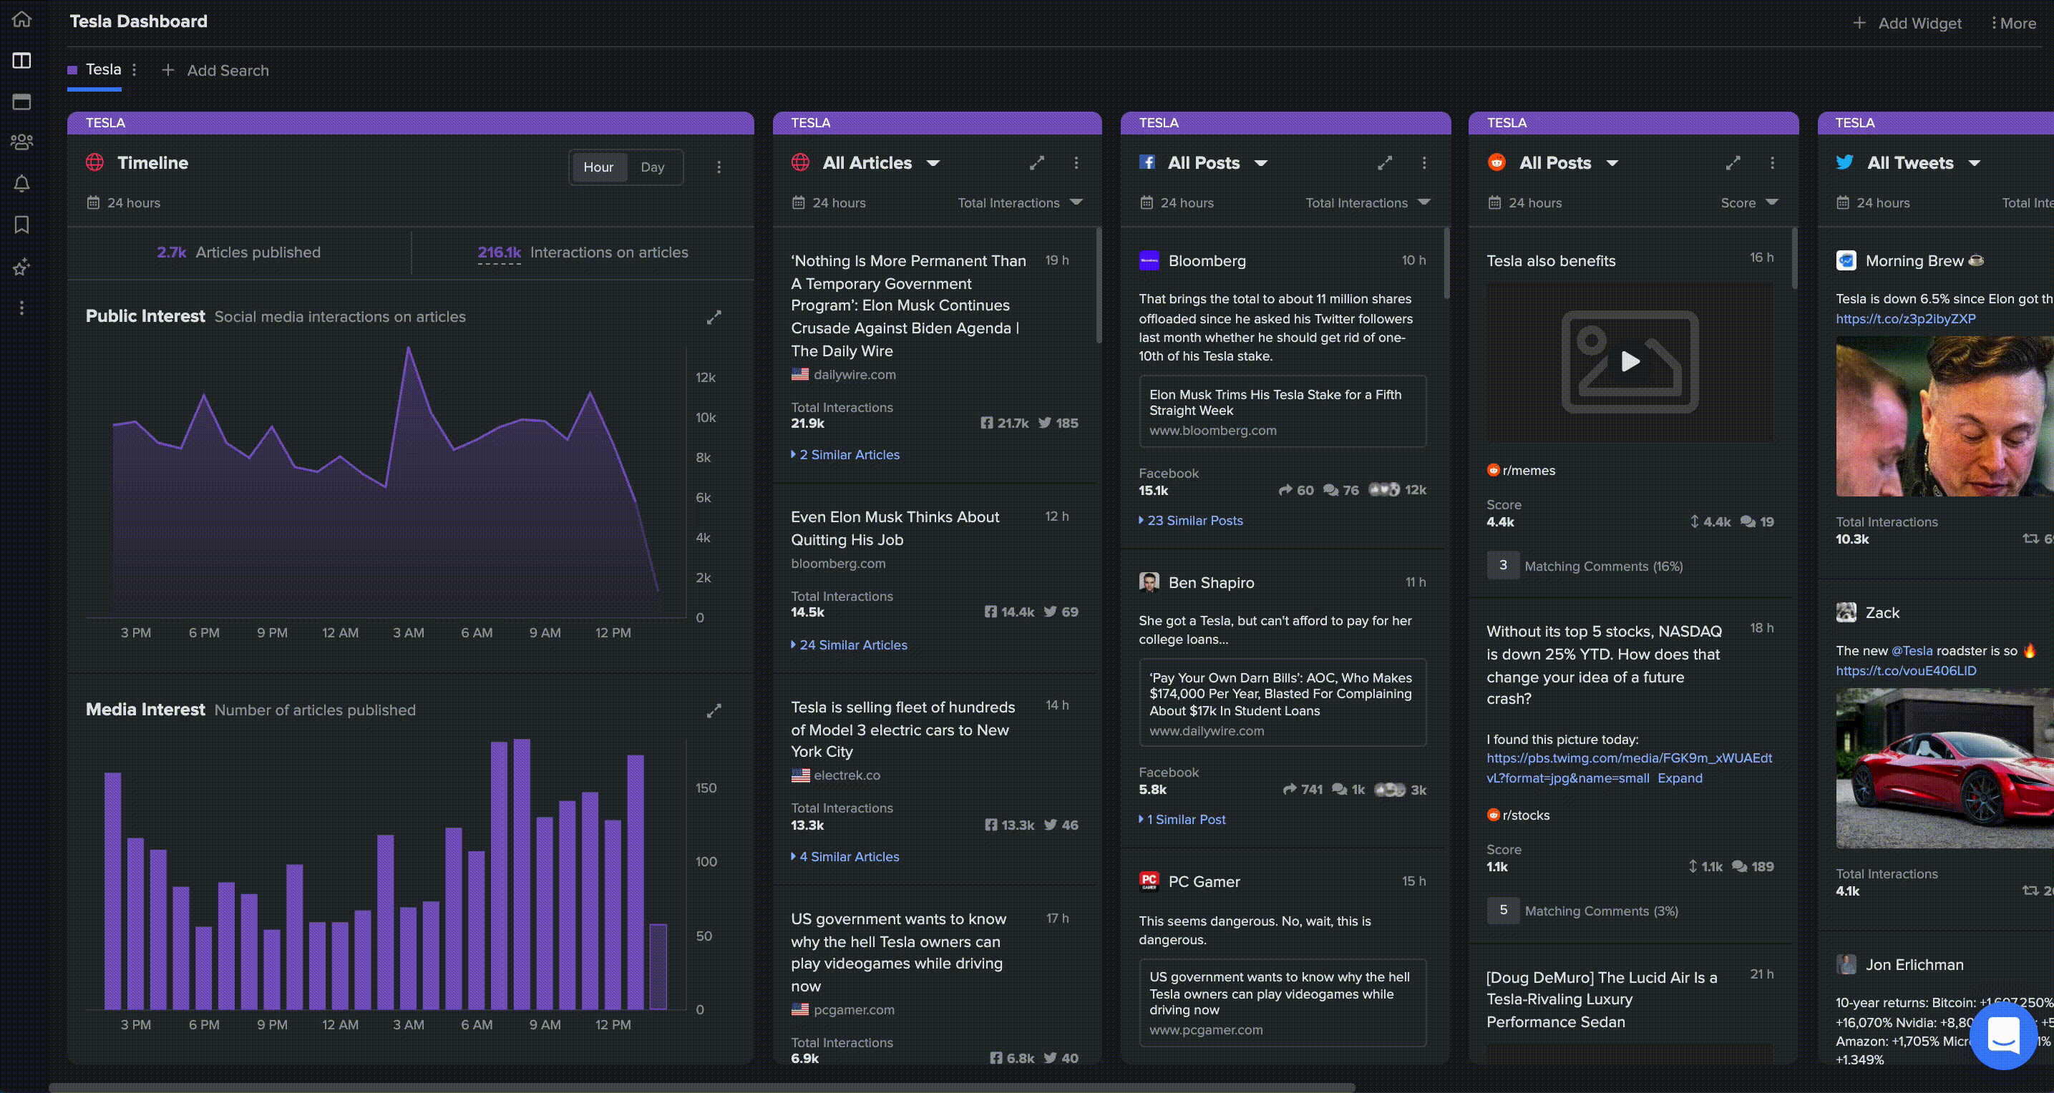Click the horizontal scrollbar at bottom

pos(701,1087)
